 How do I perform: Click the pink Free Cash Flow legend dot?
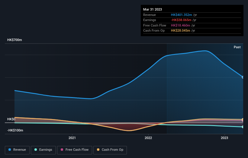[62, 150]
